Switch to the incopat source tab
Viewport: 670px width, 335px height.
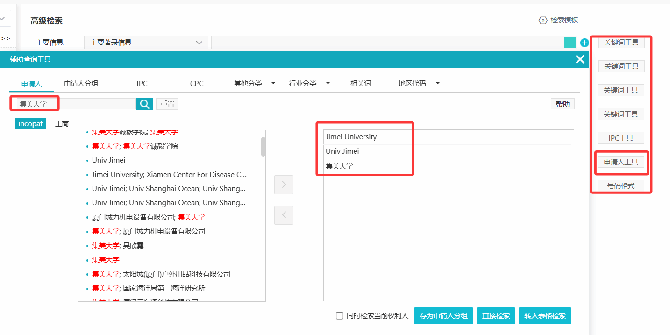click(31, 124)
